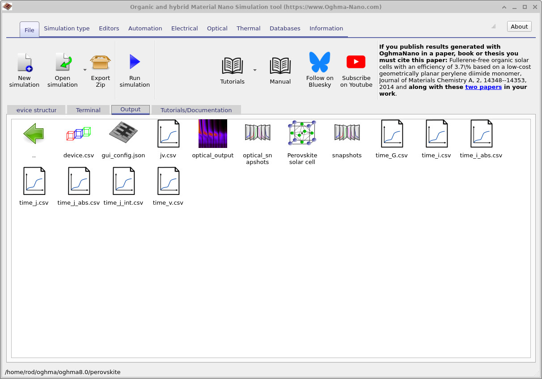This screenshot has height=379, width=542.
Task: Open the Simulation type ribbon tab
Action: pyautogui.click(x=67, y=29)
